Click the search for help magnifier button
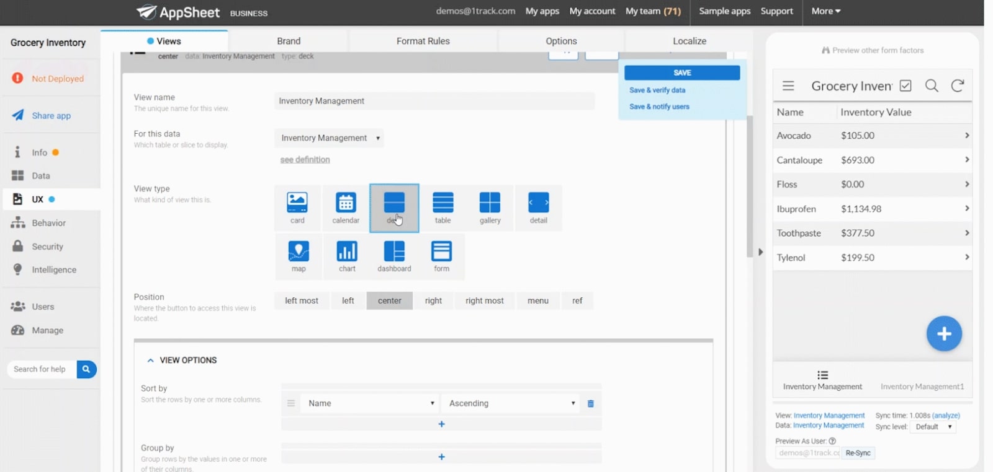Viewport: 993px width, 472px height. 86,369
